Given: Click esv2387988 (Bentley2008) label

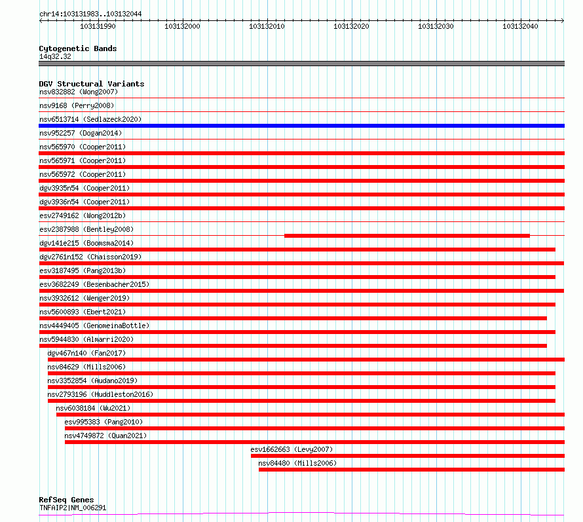Looking at the screenshot, I should pos(86,229).
